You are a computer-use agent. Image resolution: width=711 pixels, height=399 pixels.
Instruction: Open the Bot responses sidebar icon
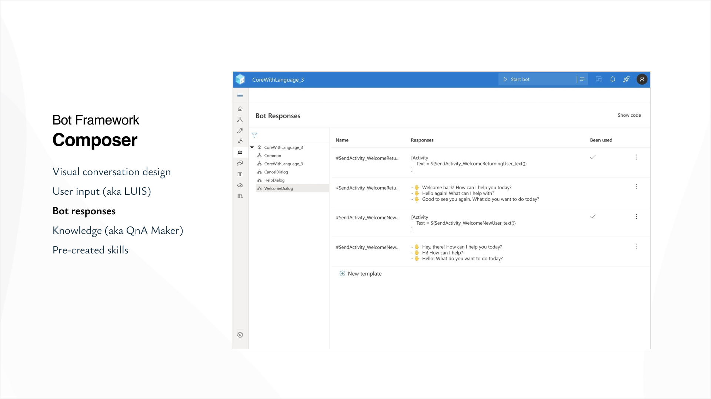pos(240,153)
